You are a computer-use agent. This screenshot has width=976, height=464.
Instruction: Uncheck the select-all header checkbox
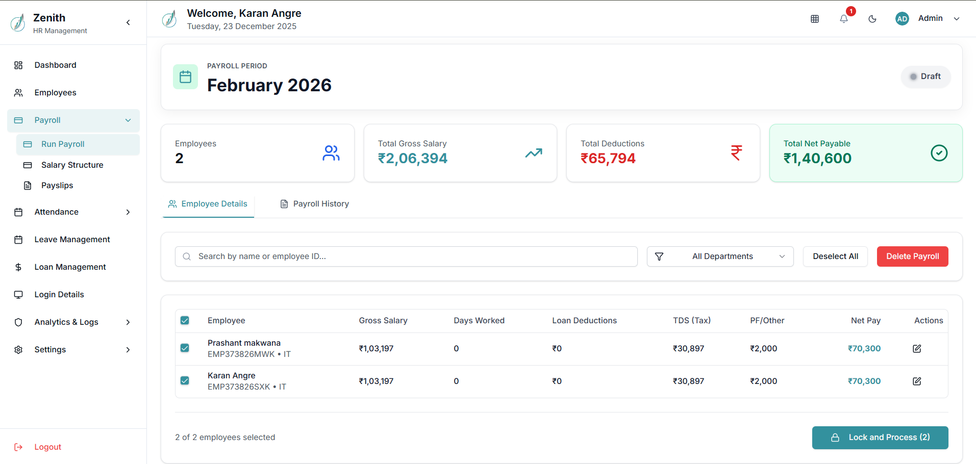185,320
